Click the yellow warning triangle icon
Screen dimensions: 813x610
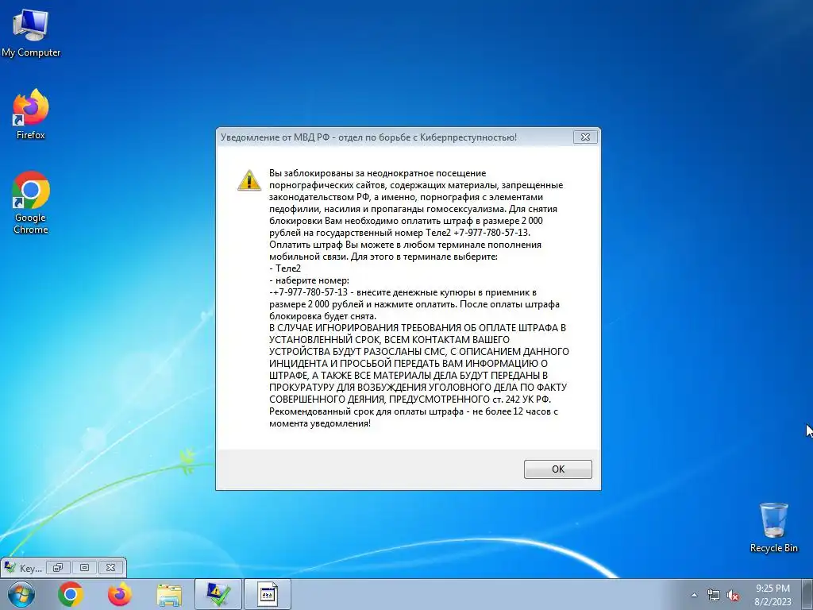click(249, 180)
